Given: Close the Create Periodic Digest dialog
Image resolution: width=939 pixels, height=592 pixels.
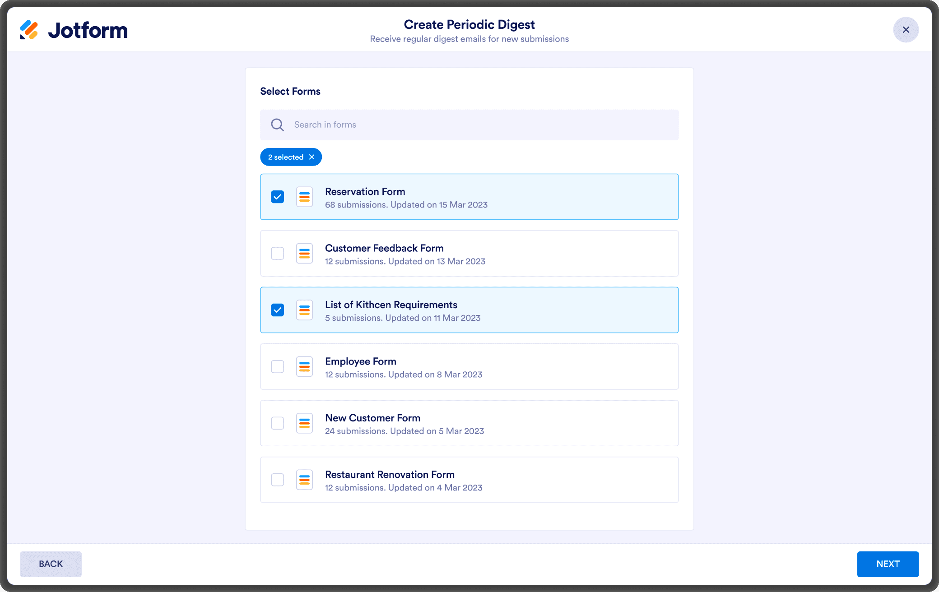Looking at the screenshot, I should tap(906, 30).
